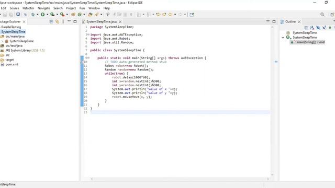
Task: Click the flashlight Search toolbar icon
Action: tap(96, 15)
